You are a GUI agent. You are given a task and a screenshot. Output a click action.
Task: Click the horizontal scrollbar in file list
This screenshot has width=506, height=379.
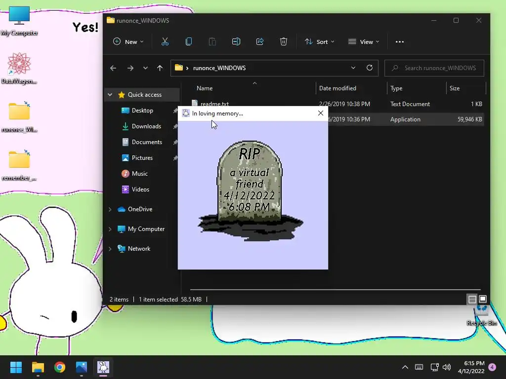point(336,290)
